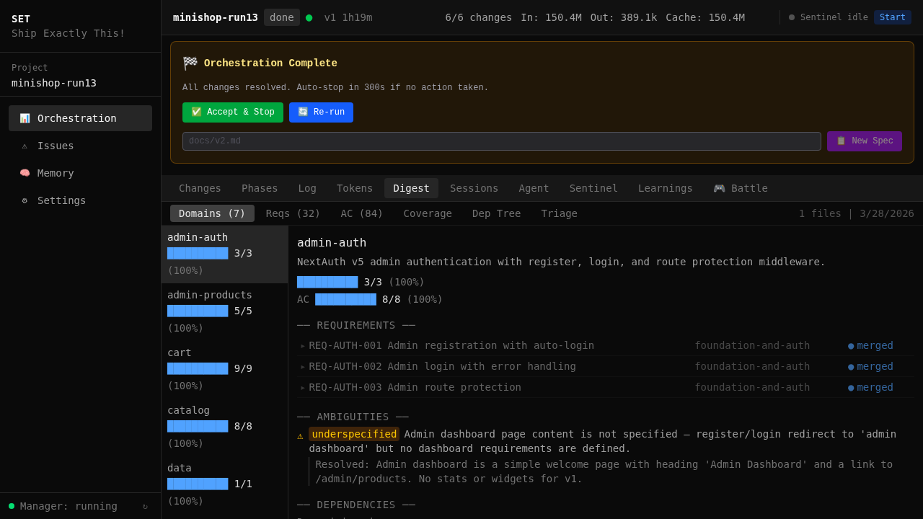Switch to the Sessions tab
Viewport: 923px width, 519px height.
pyautogui.click(x=474, y=188)
